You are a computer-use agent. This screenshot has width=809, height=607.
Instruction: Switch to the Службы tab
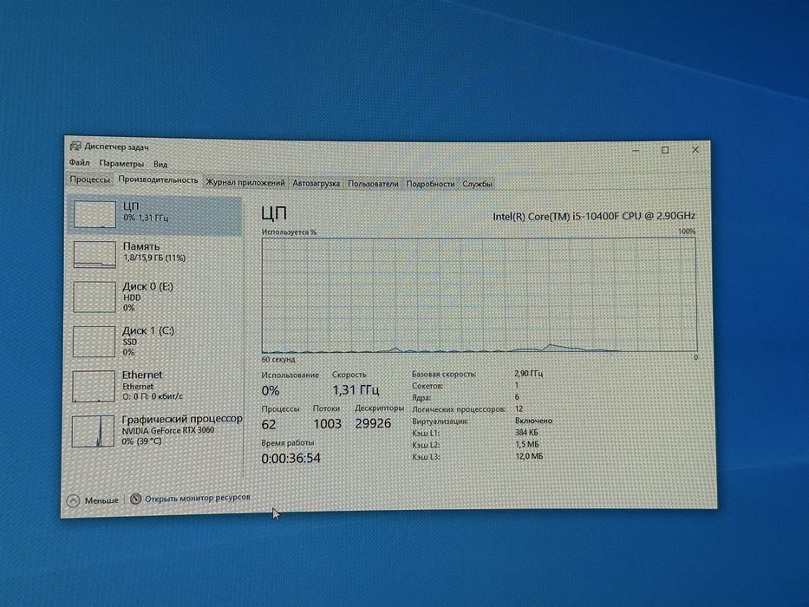coord(477,183)
